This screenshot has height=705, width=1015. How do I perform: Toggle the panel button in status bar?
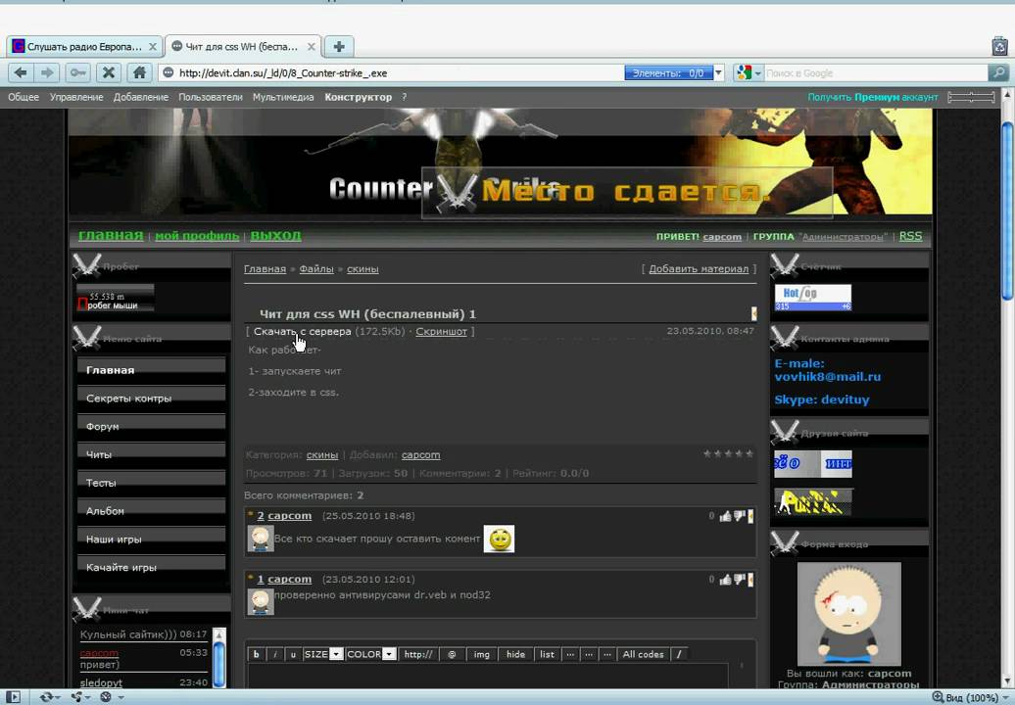[13, 697]
